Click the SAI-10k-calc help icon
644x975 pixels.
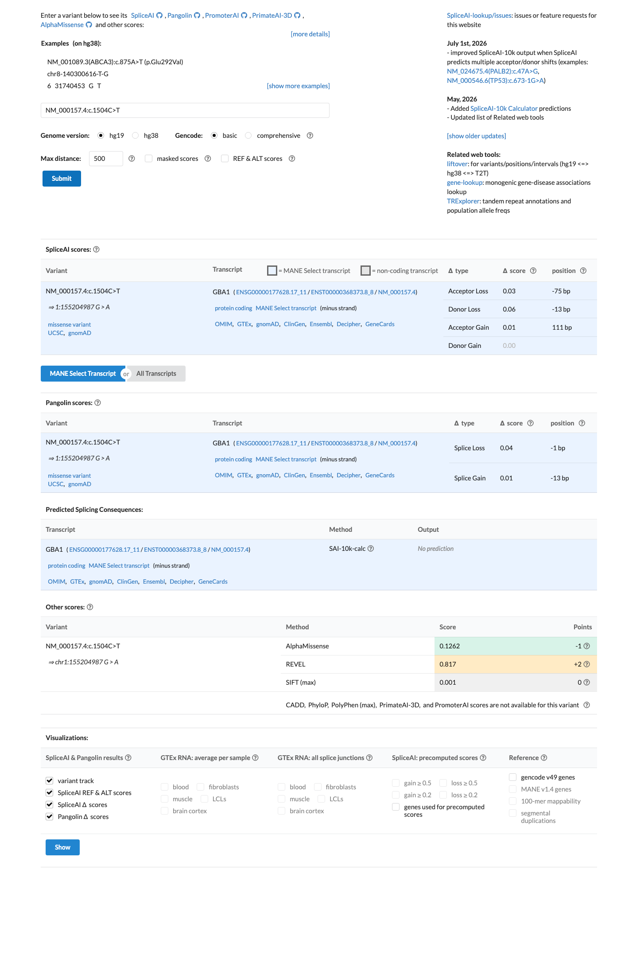pyautogui.click(x=371, y=549)
